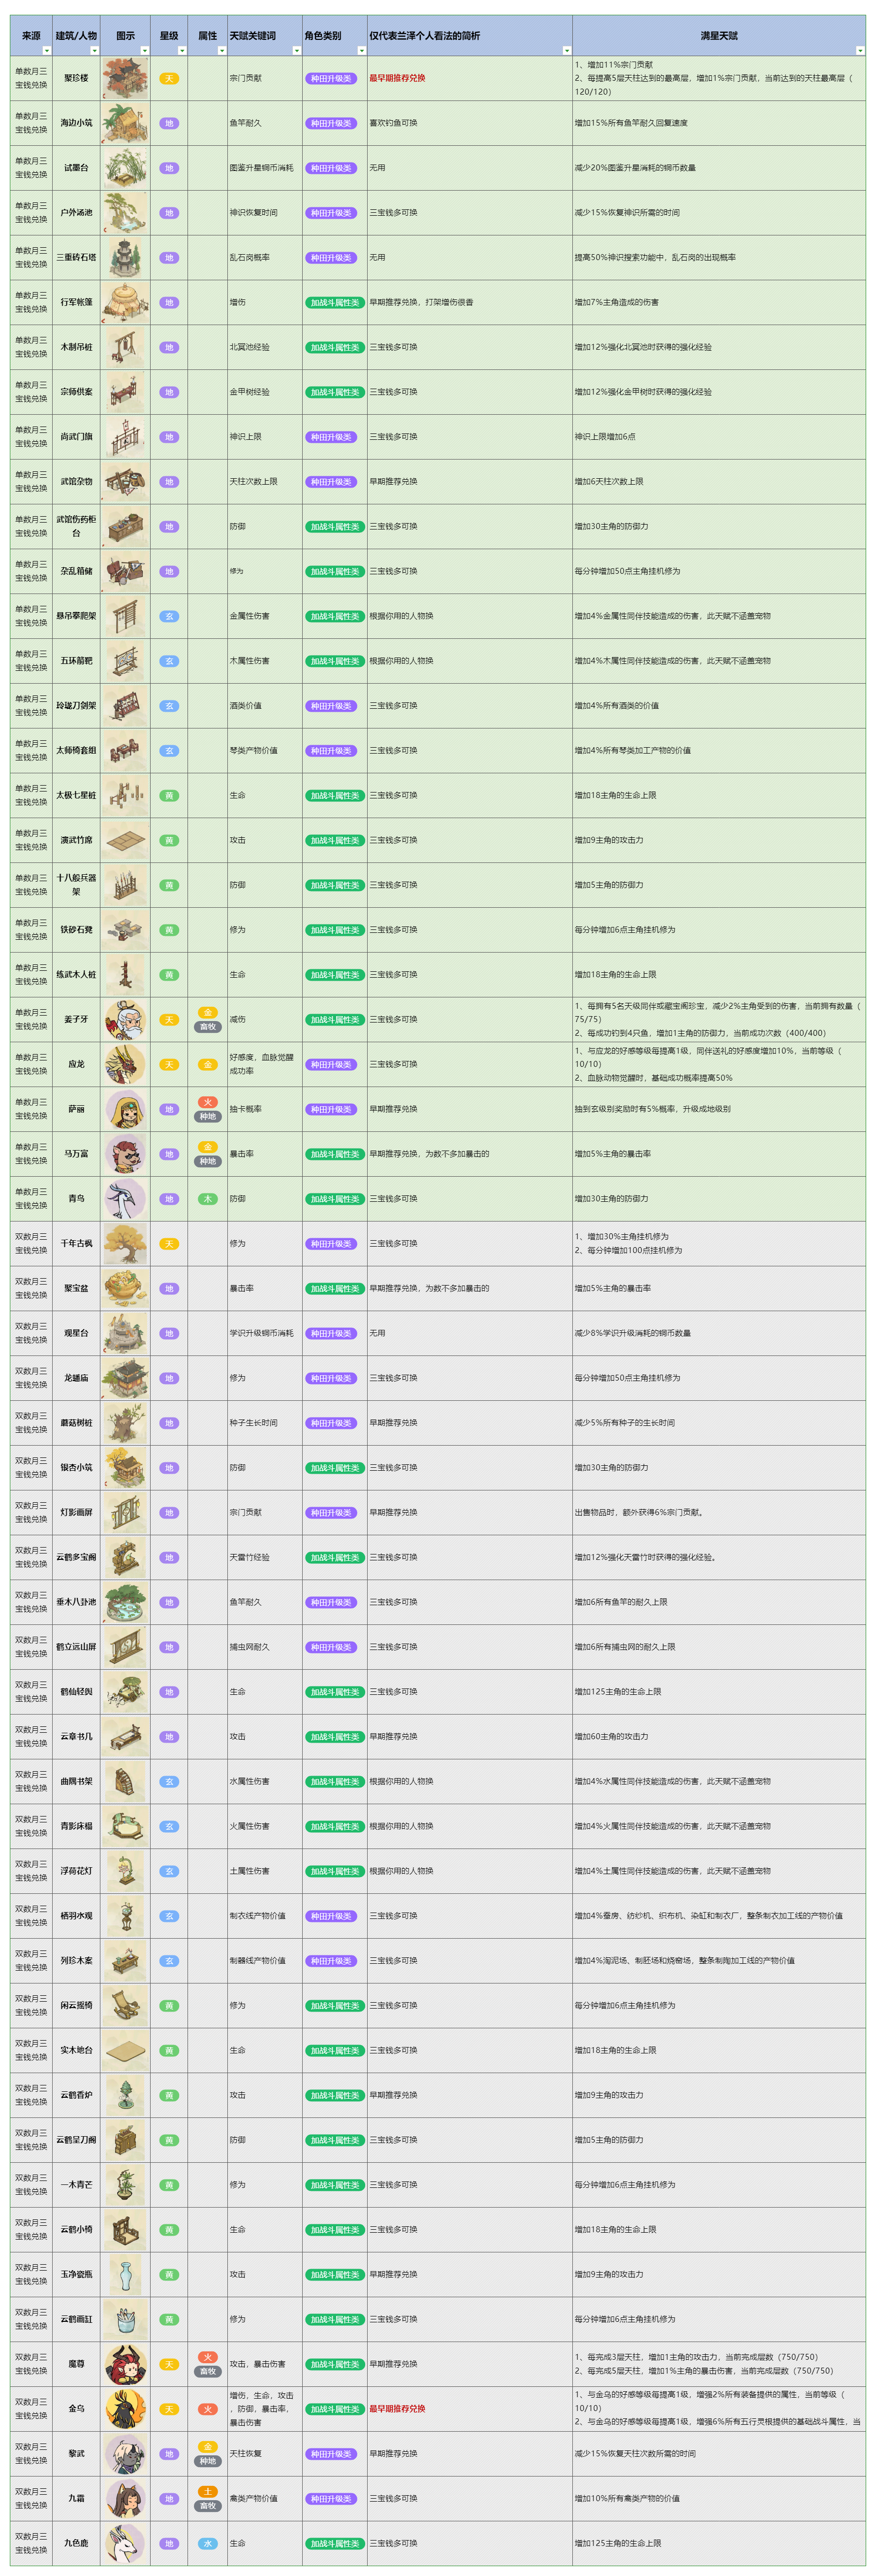Select the 魔尊 character portrait
This screenshot has height=2576, width=876.
click(x=125, y=2364)
